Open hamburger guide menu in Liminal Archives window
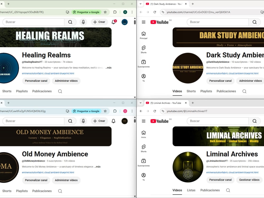This screenshot has width=264, height=198. (144, 121)
